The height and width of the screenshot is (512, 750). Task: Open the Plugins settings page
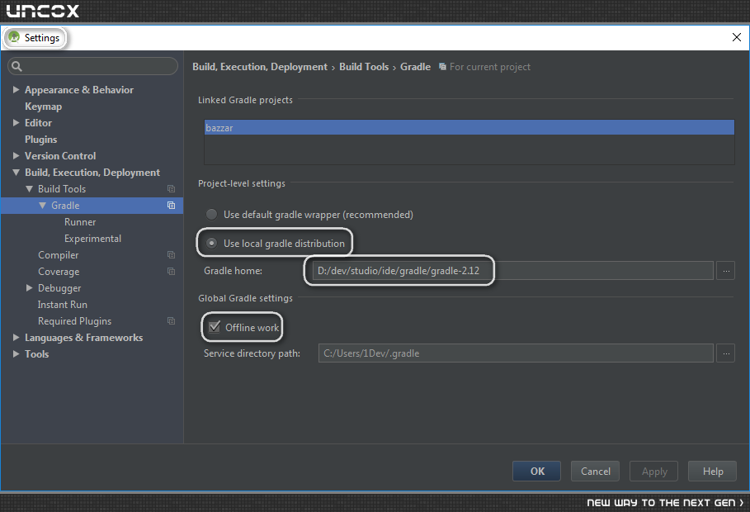pyautogui.click(x=40, y=140)
